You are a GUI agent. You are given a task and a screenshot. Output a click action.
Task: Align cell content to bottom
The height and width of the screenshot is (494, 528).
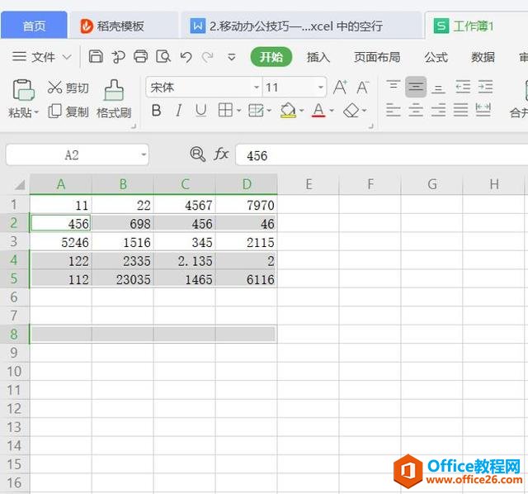point(438,88)
